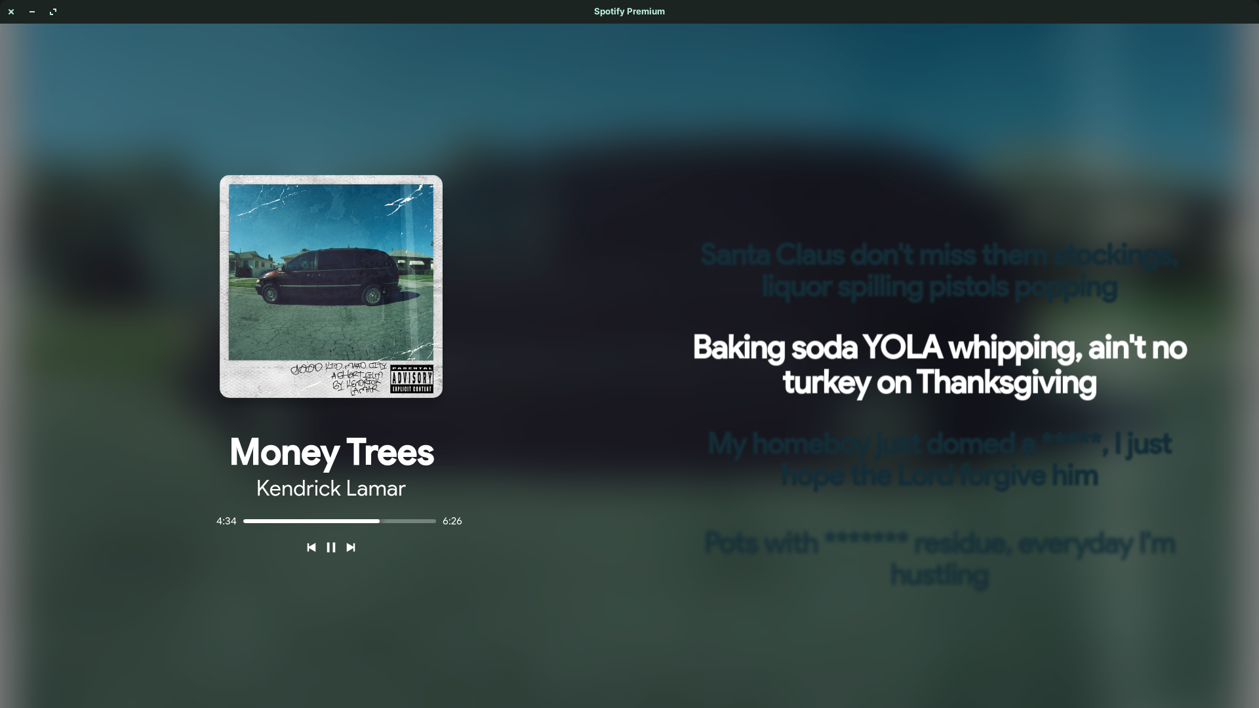Image resolution: width=1259 pixels, height=708 pixels.
Task: Skip to the next track
Action: [x=351, y=547]
